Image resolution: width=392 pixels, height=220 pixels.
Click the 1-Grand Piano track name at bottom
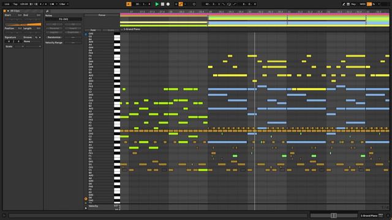[x=369, y=216]
